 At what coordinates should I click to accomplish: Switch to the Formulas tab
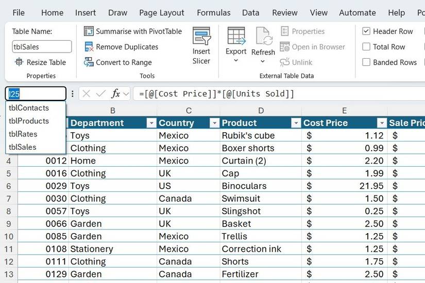[214, 13]
